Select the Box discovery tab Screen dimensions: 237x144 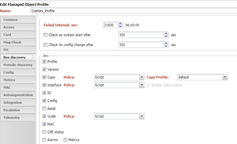point(18,57)
